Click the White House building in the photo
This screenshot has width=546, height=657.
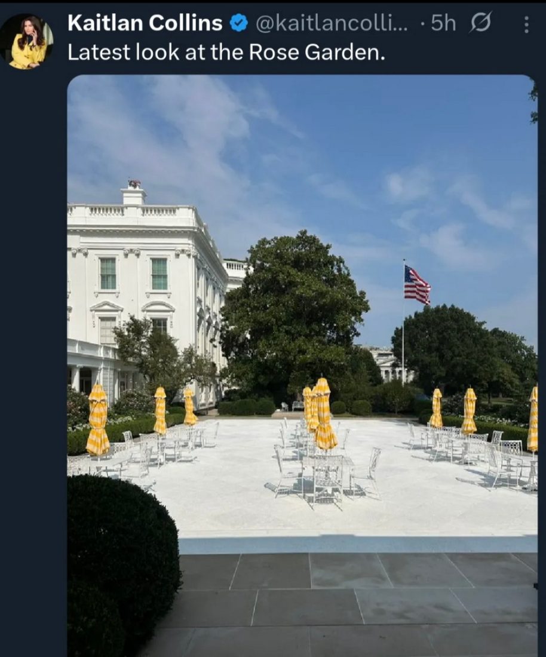pos(152,293)
